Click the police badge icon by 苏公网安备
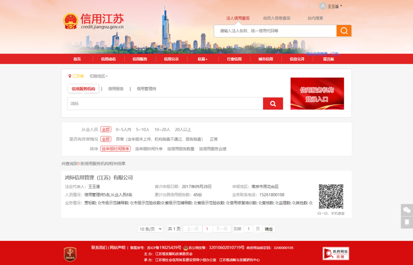The image size is (413, 265). tap(185, 248)
